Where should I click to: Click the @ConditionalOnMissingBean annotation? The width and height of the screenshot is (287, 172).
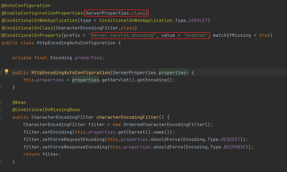(x=46, y=110)
